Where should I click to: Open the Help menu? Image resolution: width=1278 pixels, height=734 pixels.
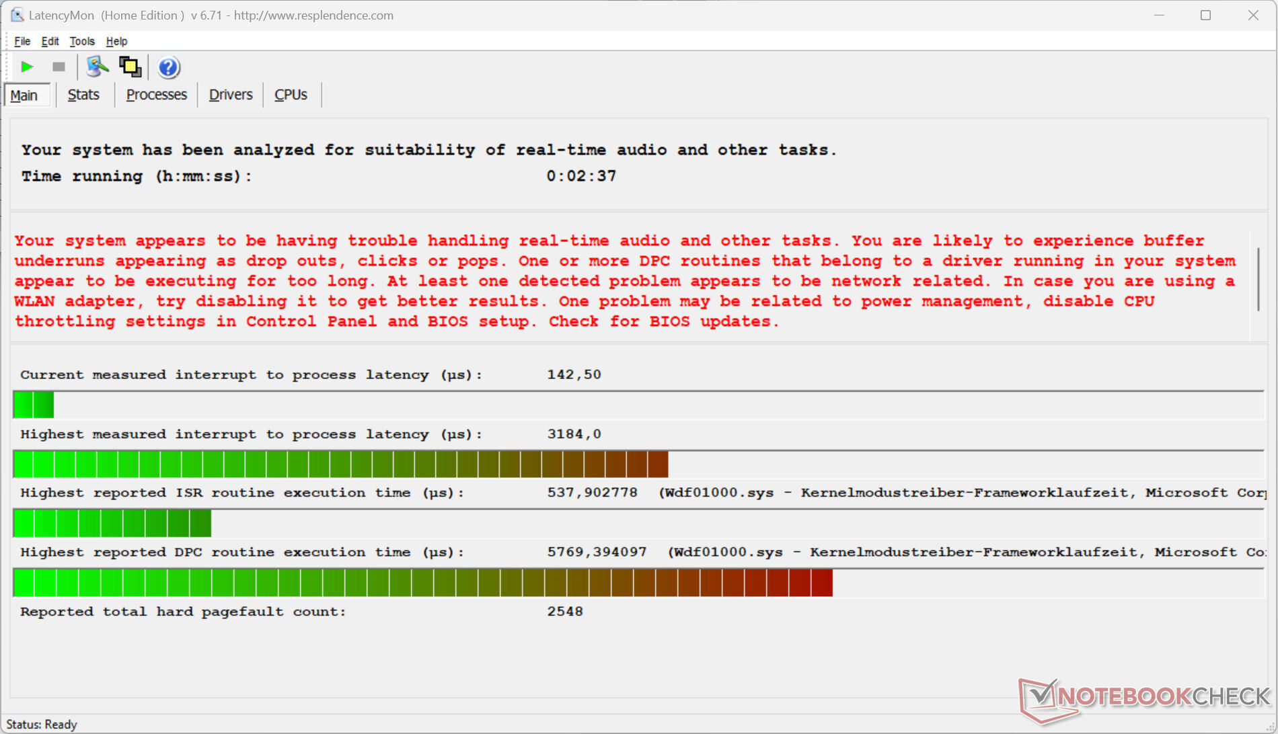(116, 41)
